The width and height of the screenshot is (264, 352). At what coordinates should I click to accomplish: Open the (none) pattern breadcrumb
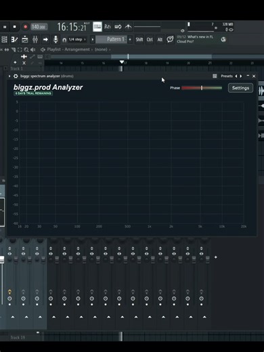pyautogui.click(x=101, y=49)
